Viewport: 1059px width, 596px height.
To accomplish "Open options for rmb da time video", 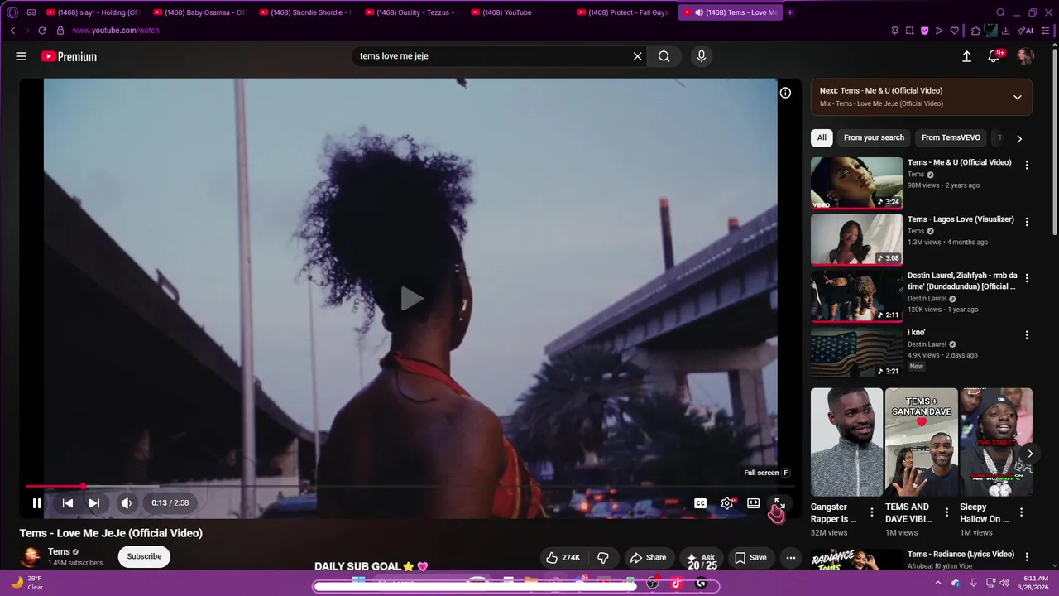I will pos(1027,279).
